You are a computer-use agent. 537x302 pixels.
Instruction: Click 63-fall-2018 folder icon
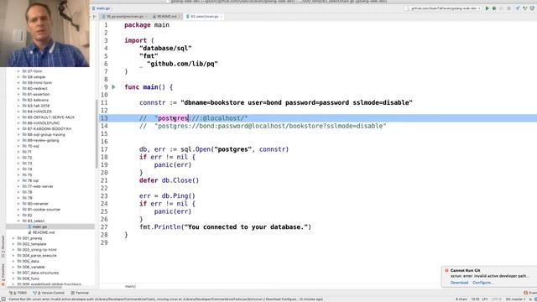(24, 106)
